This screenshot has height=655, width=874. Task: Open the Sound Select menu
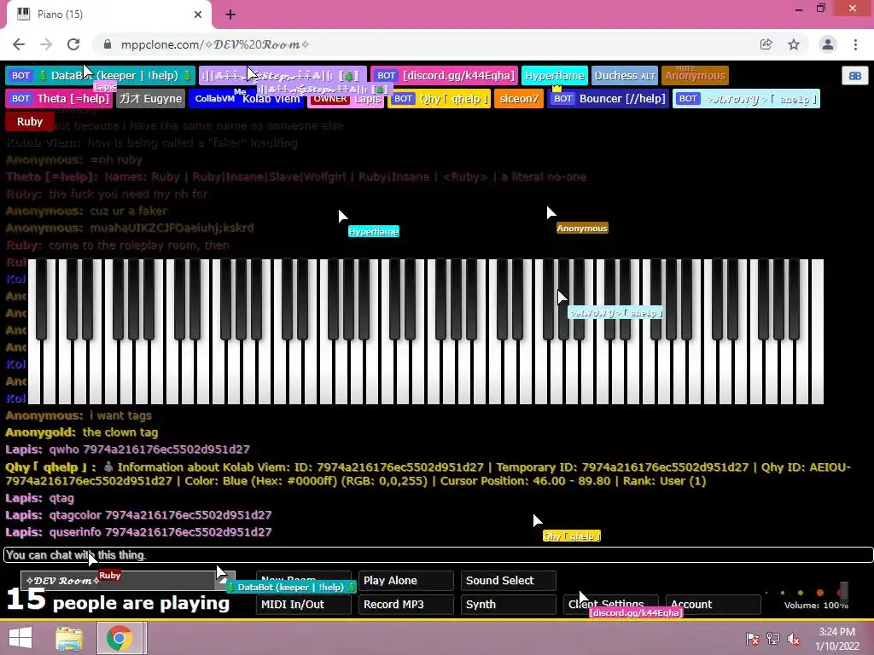509,580
